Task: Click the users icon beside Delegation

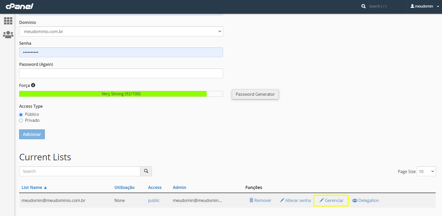Action: click(355, 200)
